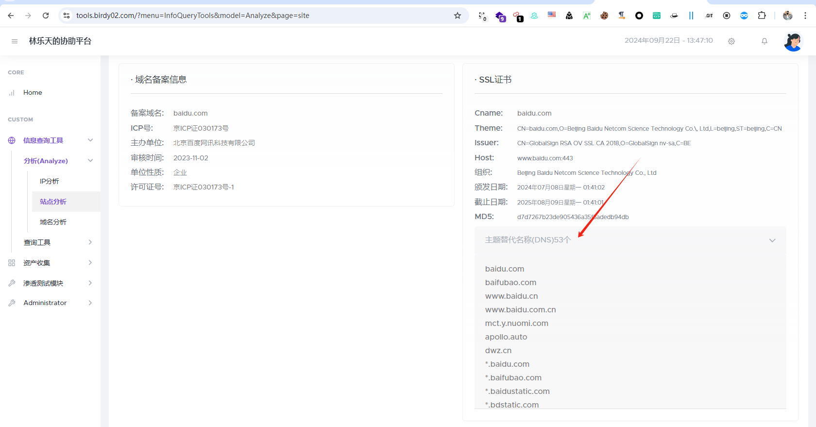816x427 pixels.
Task: Open the settings gear icon in header
Action: [x=731, y=41]
